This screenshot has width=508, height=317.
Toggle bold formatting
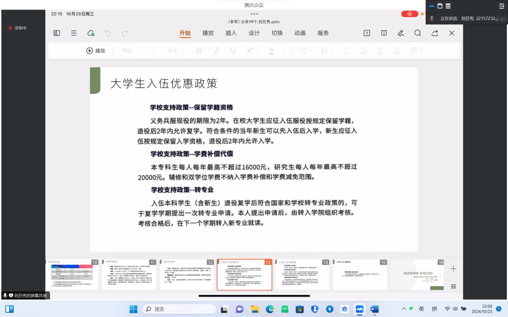(199, 51)
